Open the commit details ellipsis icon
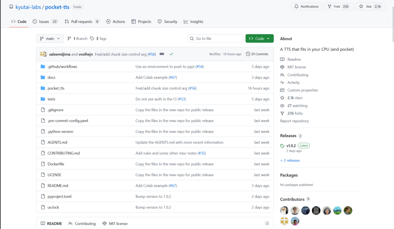Viewport: 394px width, 229px height. pyautogui.click(x=162, y=54)
